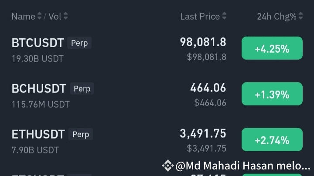Viewport: 314px width, 176px height.
Task: Click the Perp tag next to BTCUSDT
Action: point(79,43)
